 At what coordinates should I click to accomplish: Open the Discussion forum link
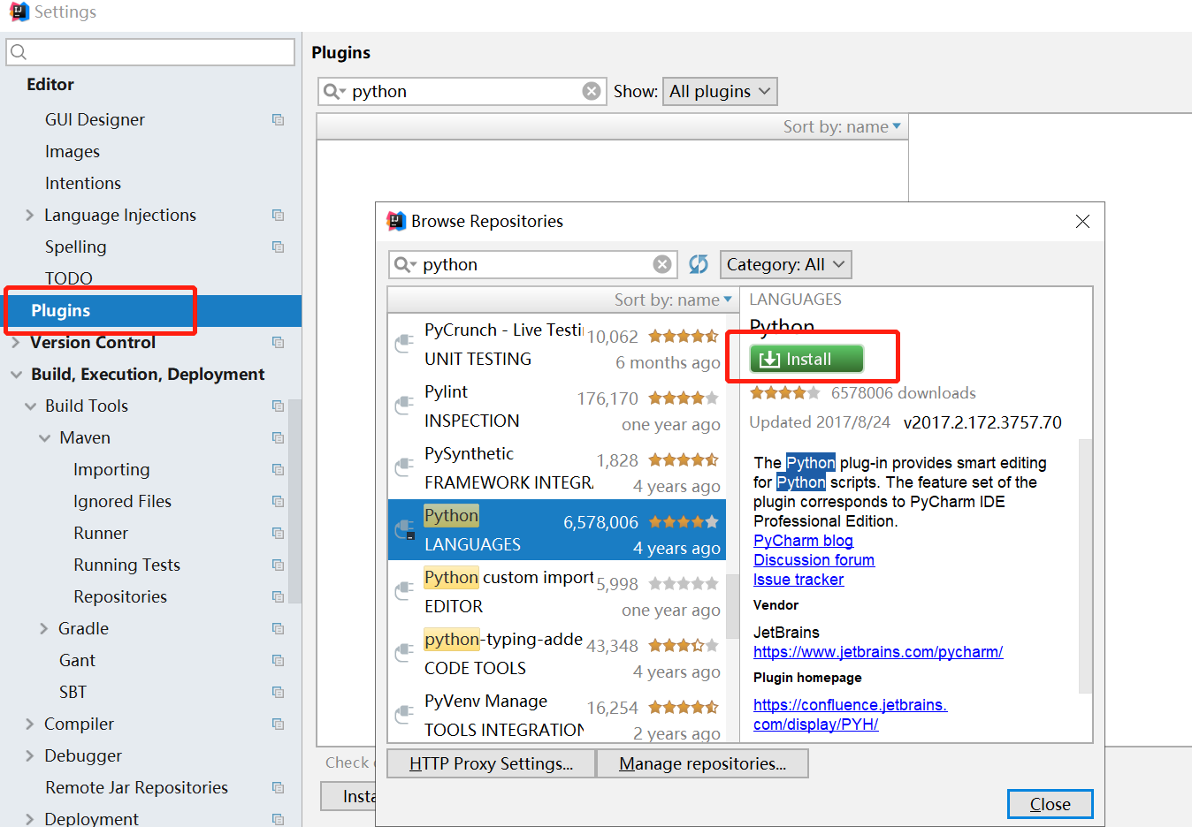coord(814,560)
